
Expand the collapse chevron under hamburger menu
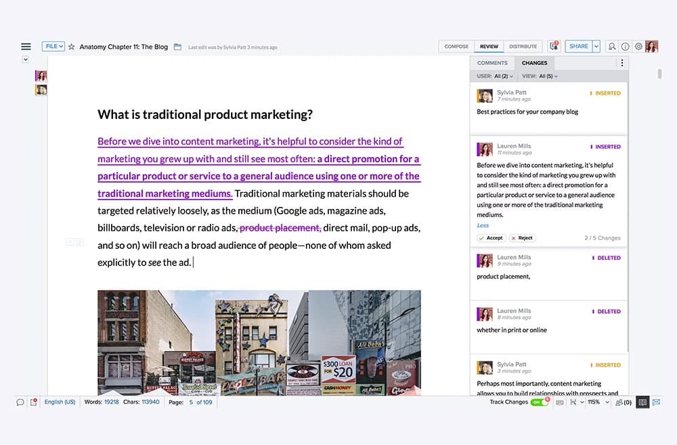point(26,60)
